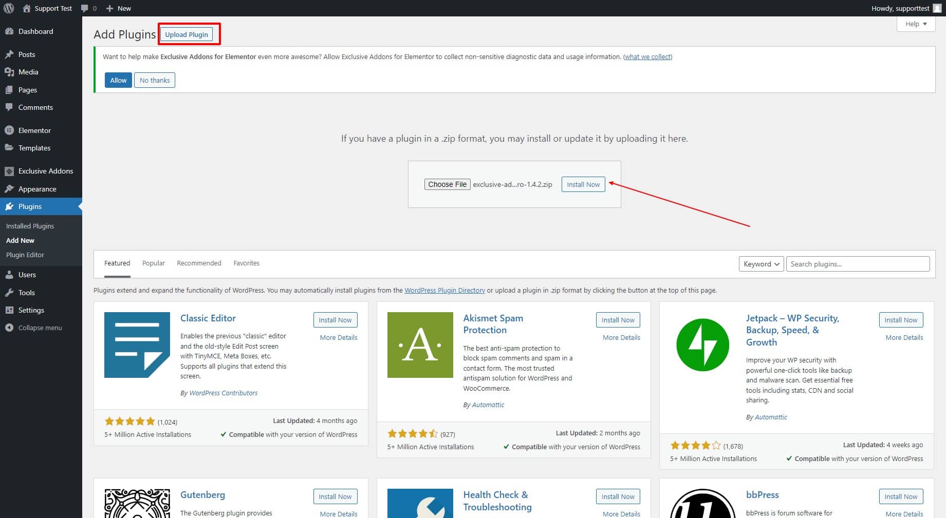
Task: Click the Appearance brush icon
Action: (9, 189)
